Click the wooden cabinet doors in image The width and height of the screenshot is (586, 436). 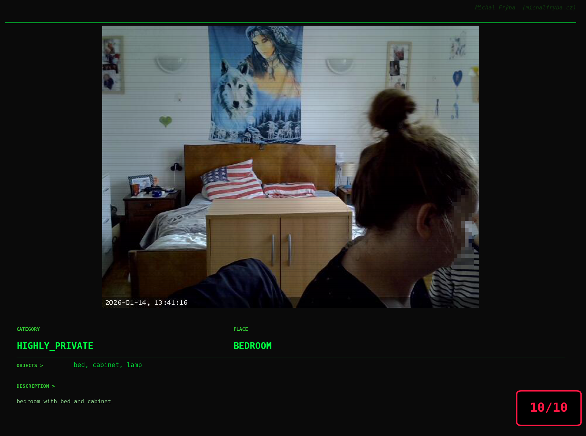(280, 246)
